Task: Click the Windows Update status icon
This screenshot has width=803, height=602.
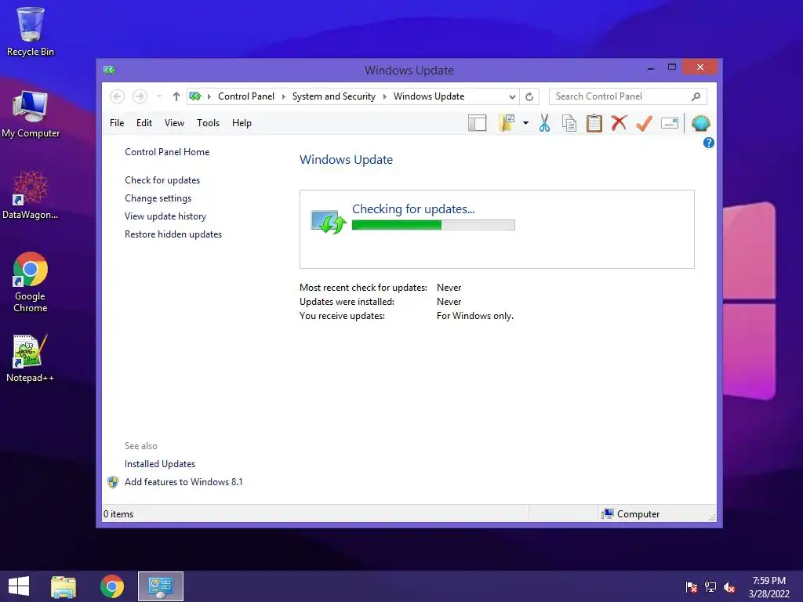Action: tap(329, 222)
